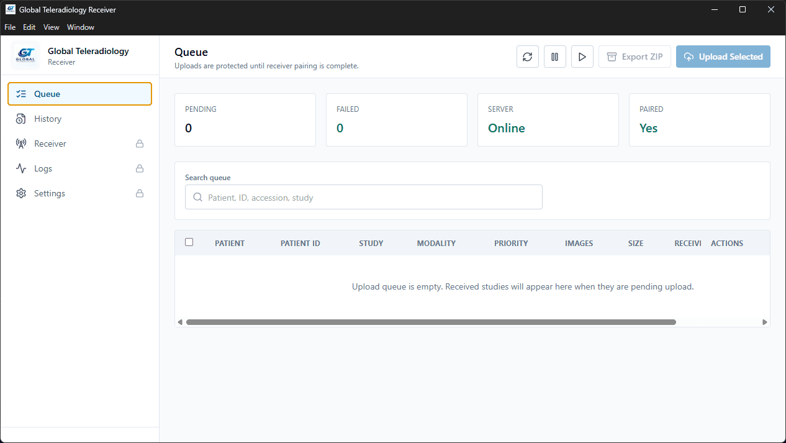The height and width of the screenshot is (443, 786).
Task: Toggle the select-all checkbox in table header
Action: (x=189, y=242)
